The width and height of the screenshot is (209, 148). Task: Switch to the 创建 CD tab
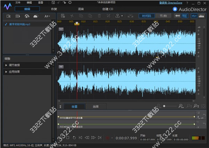point(108,9)
